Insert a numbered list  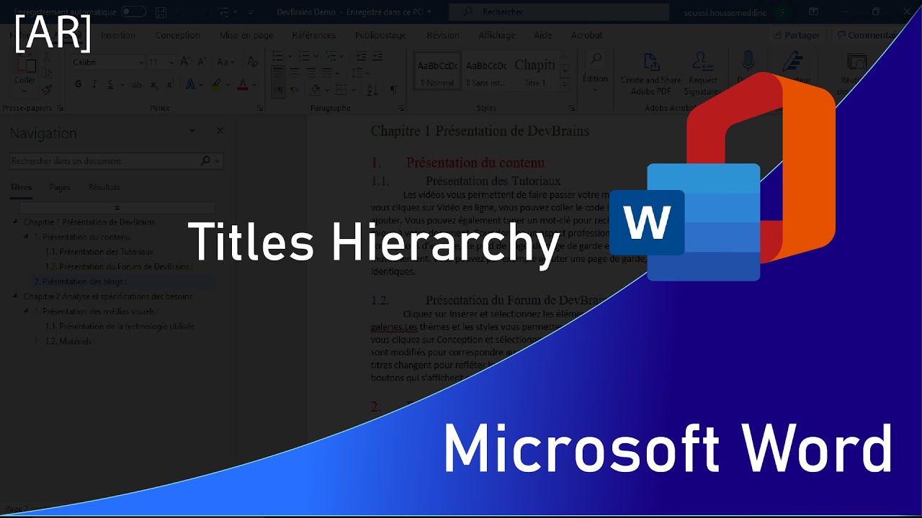pyautogui.click(x=304, y=56)
